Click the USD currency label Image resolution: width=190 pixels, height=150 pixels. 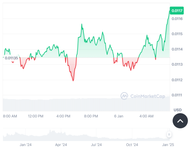pos(178,110)
